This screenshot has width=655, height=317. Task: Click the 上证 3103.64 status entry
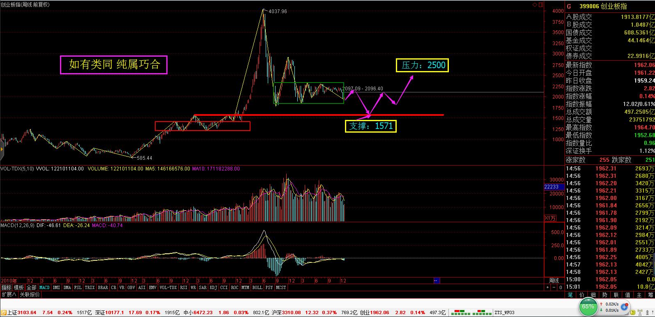click(x=22, y=313)
